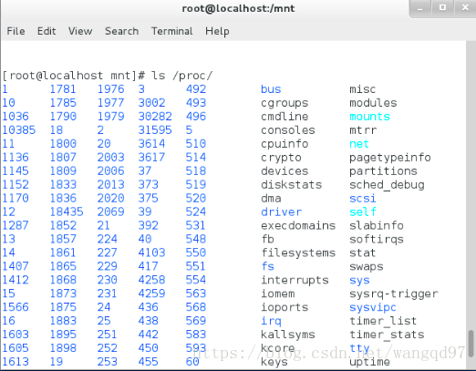Click the cyan 'self' link entry
Image resolution: width=476 pixels, height=371 pixels.
(x=363, y=211)
